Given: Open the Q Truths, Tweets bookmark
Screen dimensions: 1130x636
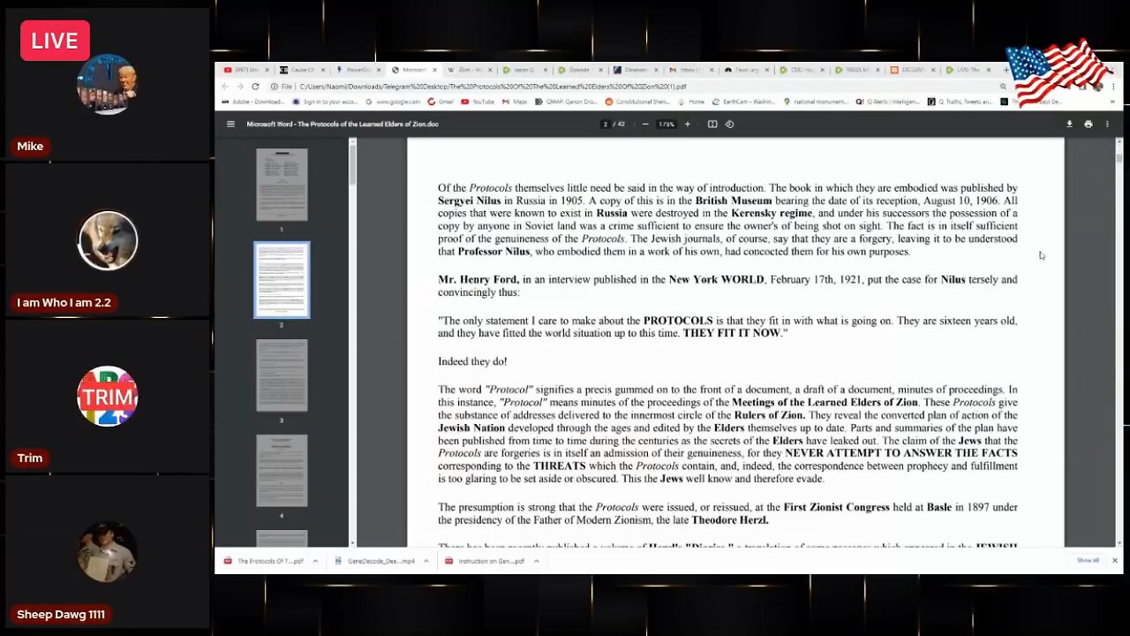Looking at the screenshot, I should click(960, 102).
